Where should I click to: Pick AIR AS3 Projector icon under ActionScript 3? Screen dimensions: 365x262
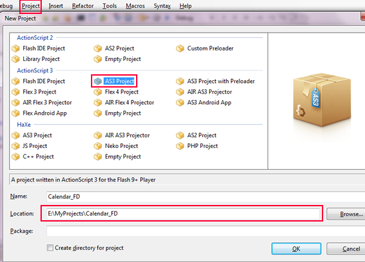pos(180,92)
